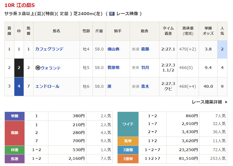233x166 pixels.
Task: Click the 10R 江の島S race title
Action: [20, 5]
